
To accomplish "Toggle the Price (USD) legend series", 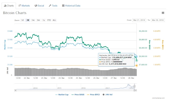I will click(x=78, y=94).
